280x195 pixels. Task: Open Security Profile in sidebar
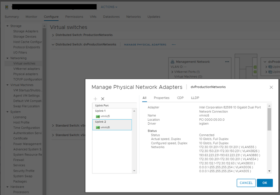point(24,171)
